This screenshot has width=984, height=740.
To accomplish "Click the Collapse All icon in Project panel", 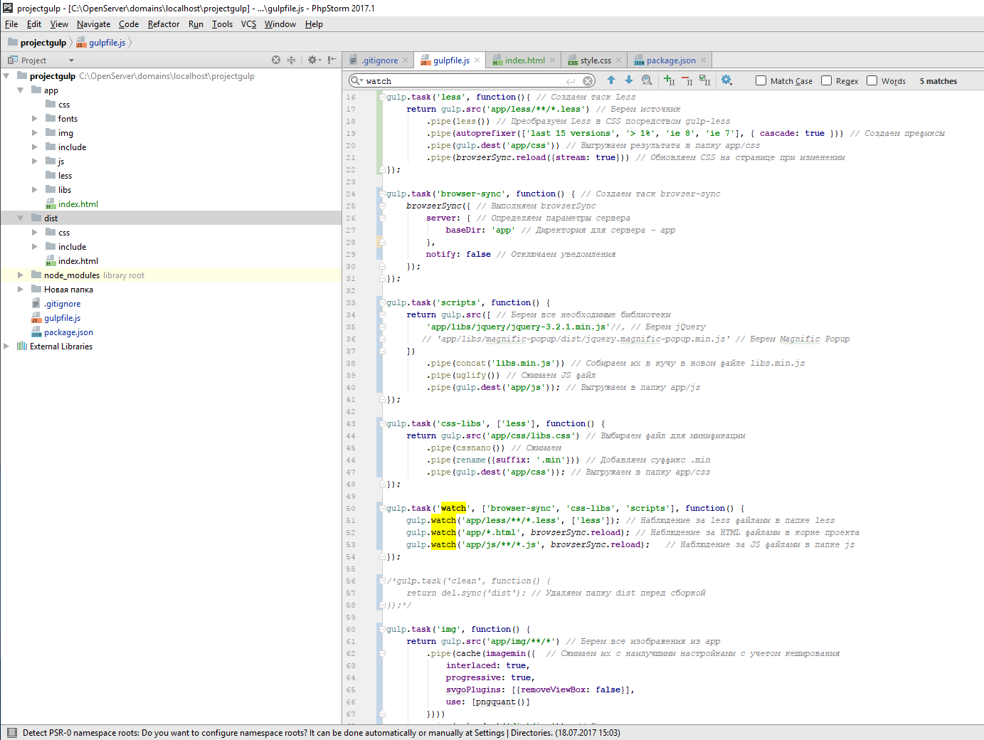I will 291,60.
